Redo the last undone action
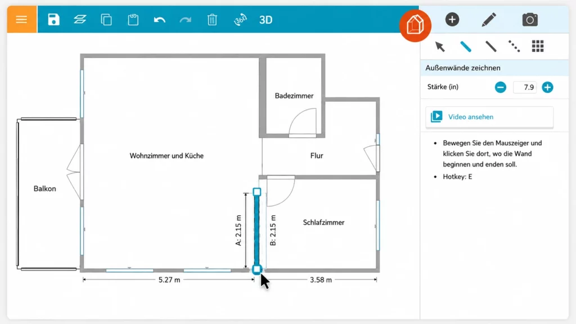This screenshot has width=576, height=324. pyautogui.click(x=186, y=20)
